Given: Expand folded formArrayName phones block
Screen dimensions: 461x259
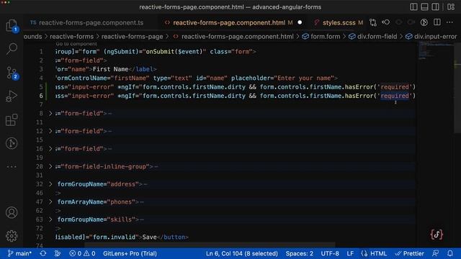Looking at the screenshot, I should point(50,201).
